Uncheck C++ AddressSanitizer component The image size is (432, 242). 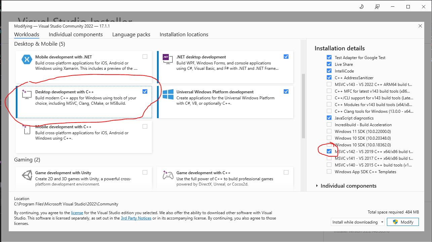tap(329, 78)
